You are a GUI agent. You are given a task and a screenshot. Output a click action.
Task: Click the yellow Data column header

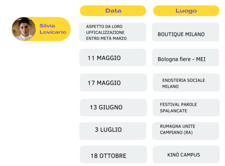pyautogui.click(x=113, y=11)
